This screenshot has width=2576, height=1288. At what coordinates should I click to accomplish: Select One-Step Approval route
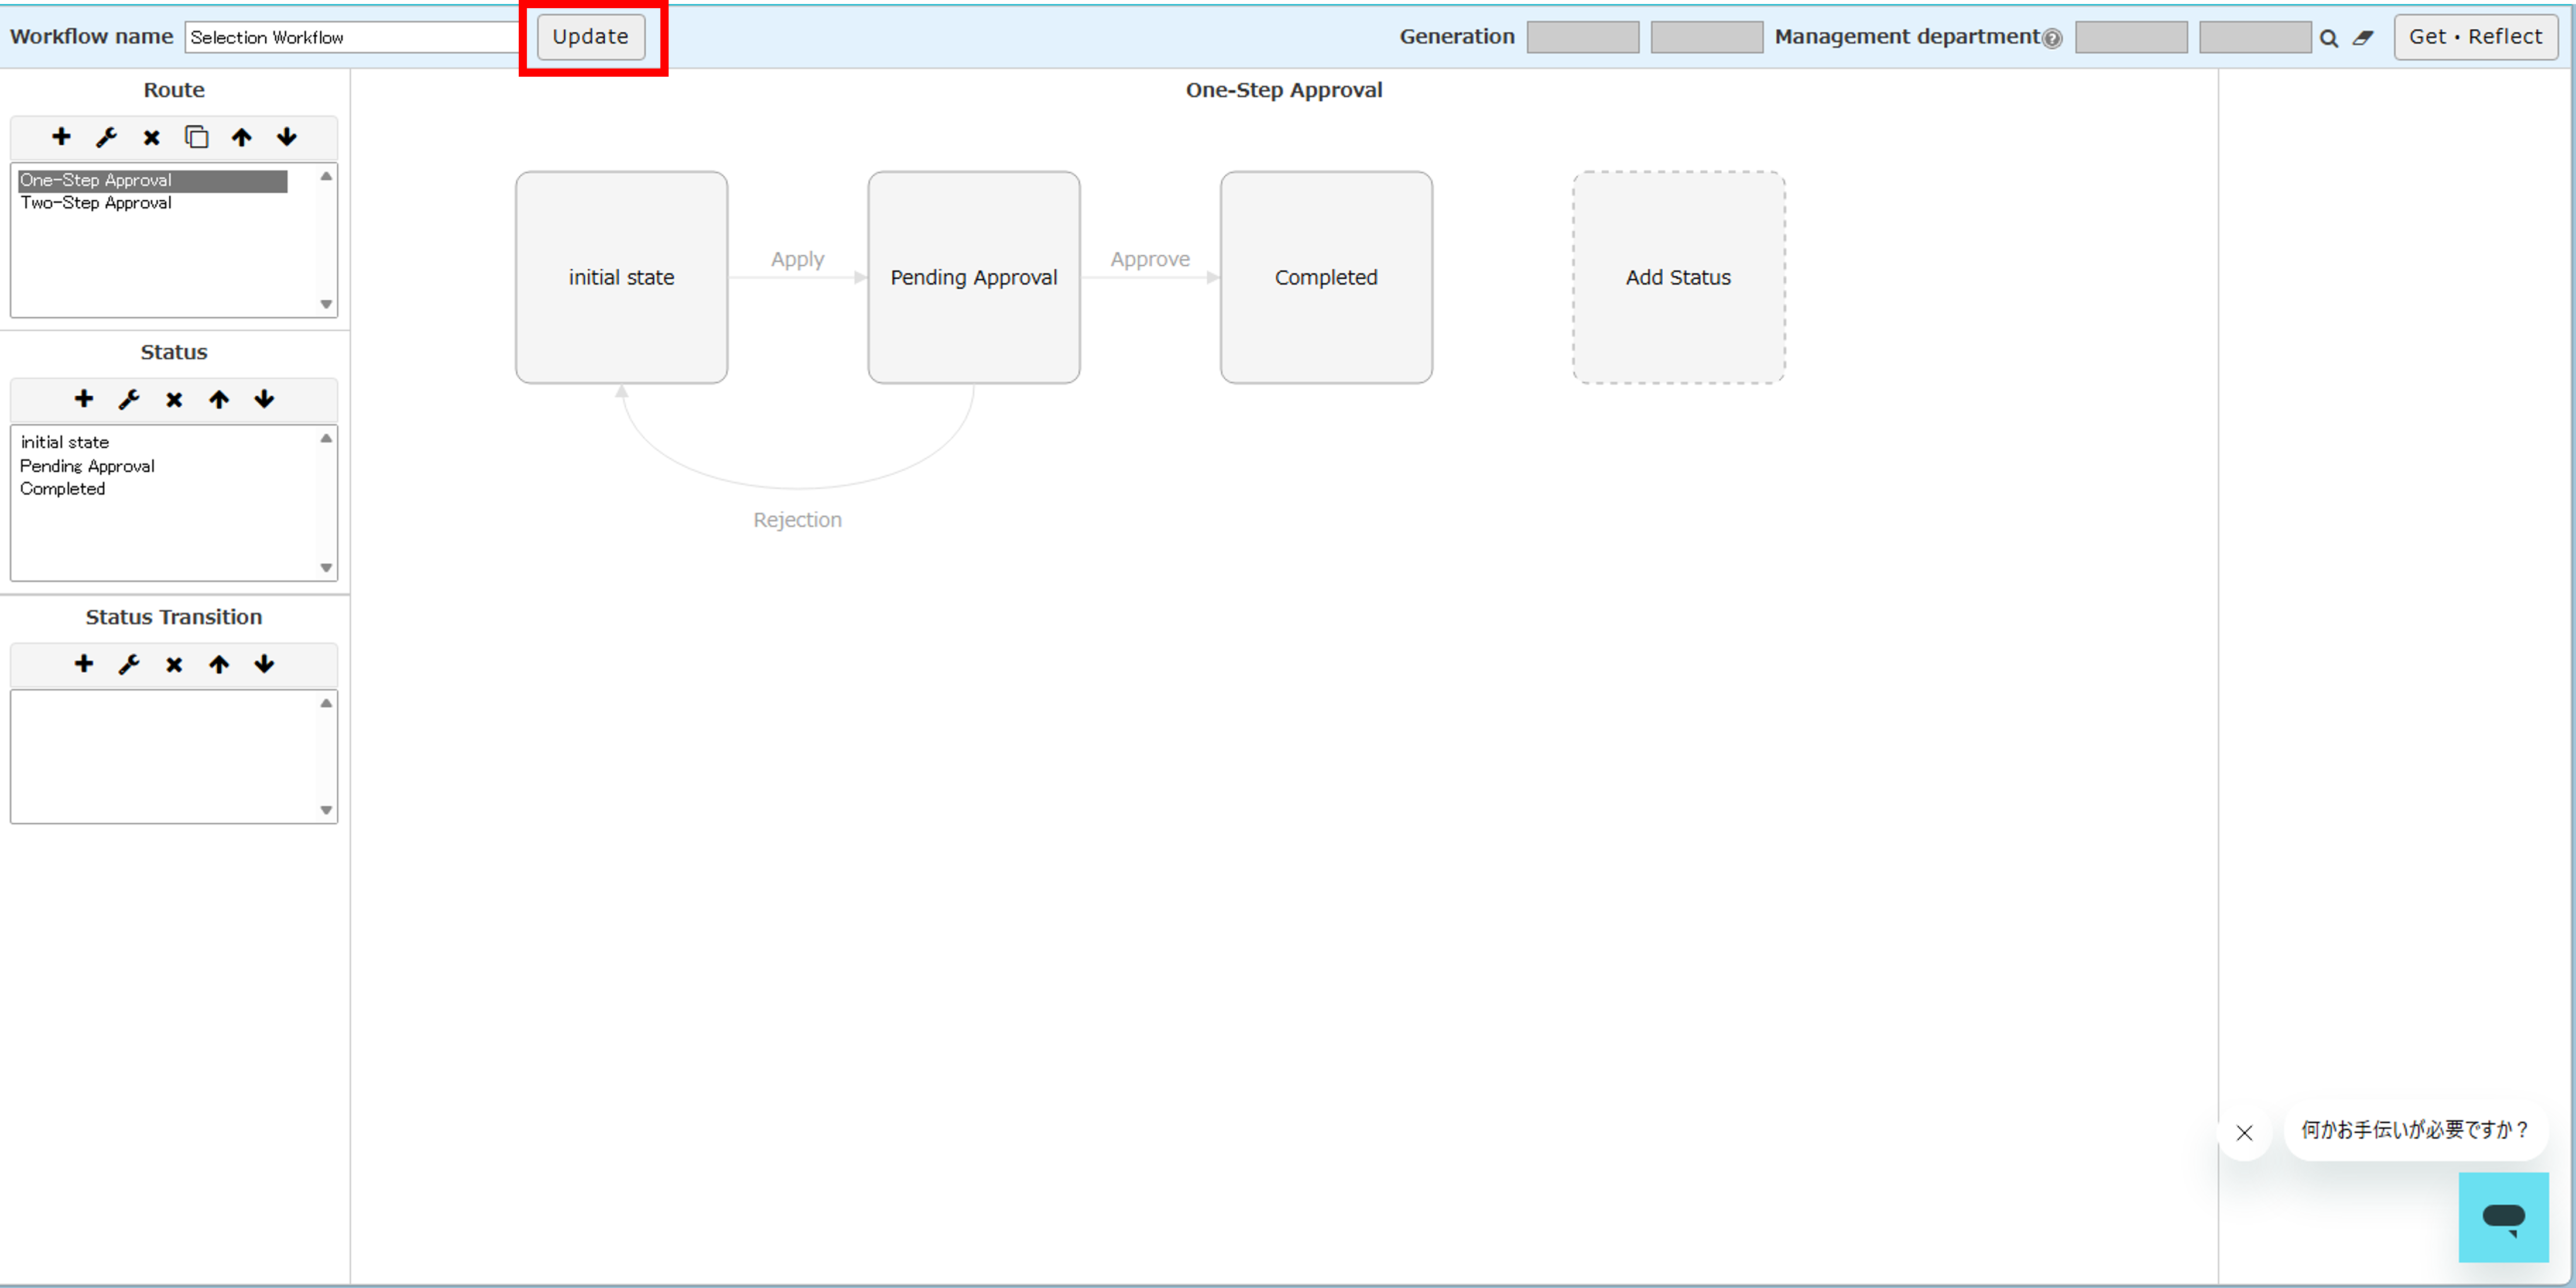(x=153, y=180)
